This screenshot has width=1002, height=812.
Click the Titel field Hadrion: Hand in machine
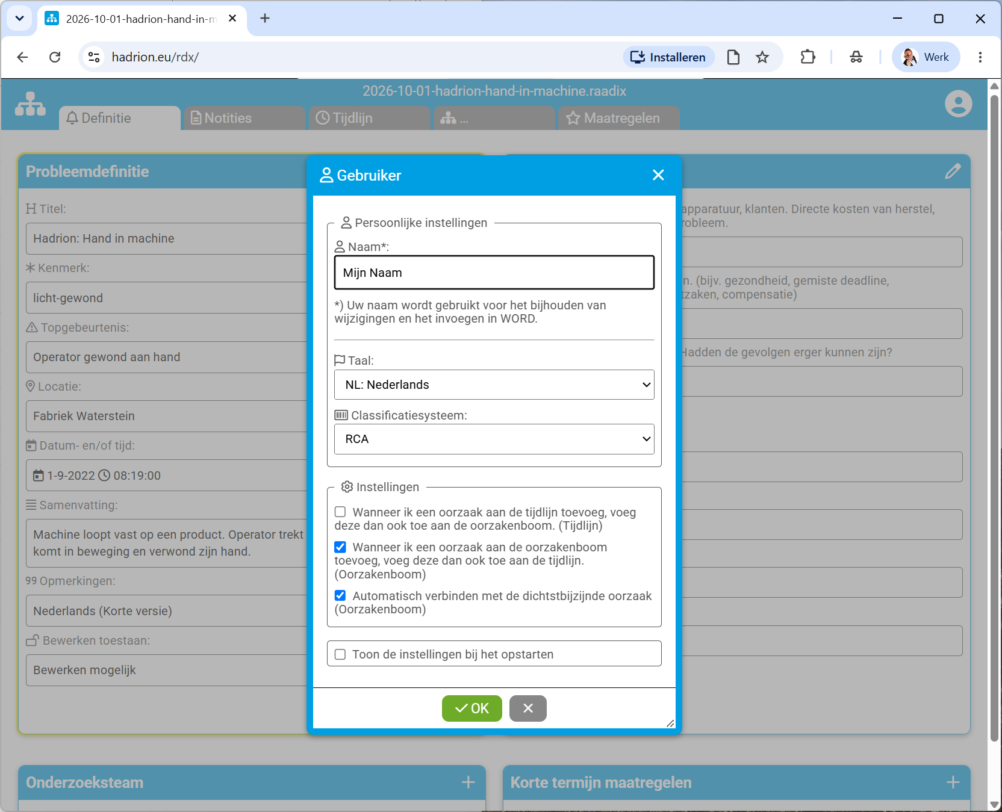(x=166, y=239)
